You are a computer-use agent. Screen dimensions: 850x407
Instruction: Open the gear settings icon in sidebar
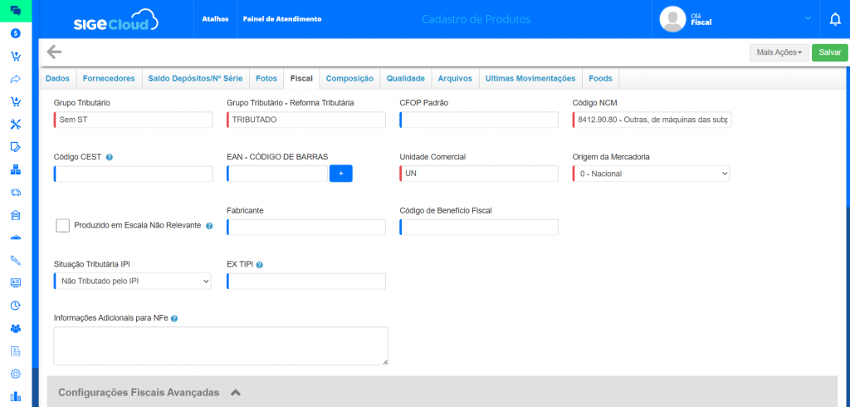15,373
